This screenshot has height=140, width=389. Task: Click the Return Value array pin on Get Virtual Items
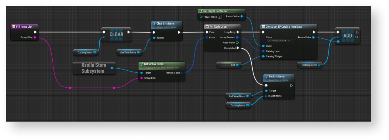coord(182,73)
